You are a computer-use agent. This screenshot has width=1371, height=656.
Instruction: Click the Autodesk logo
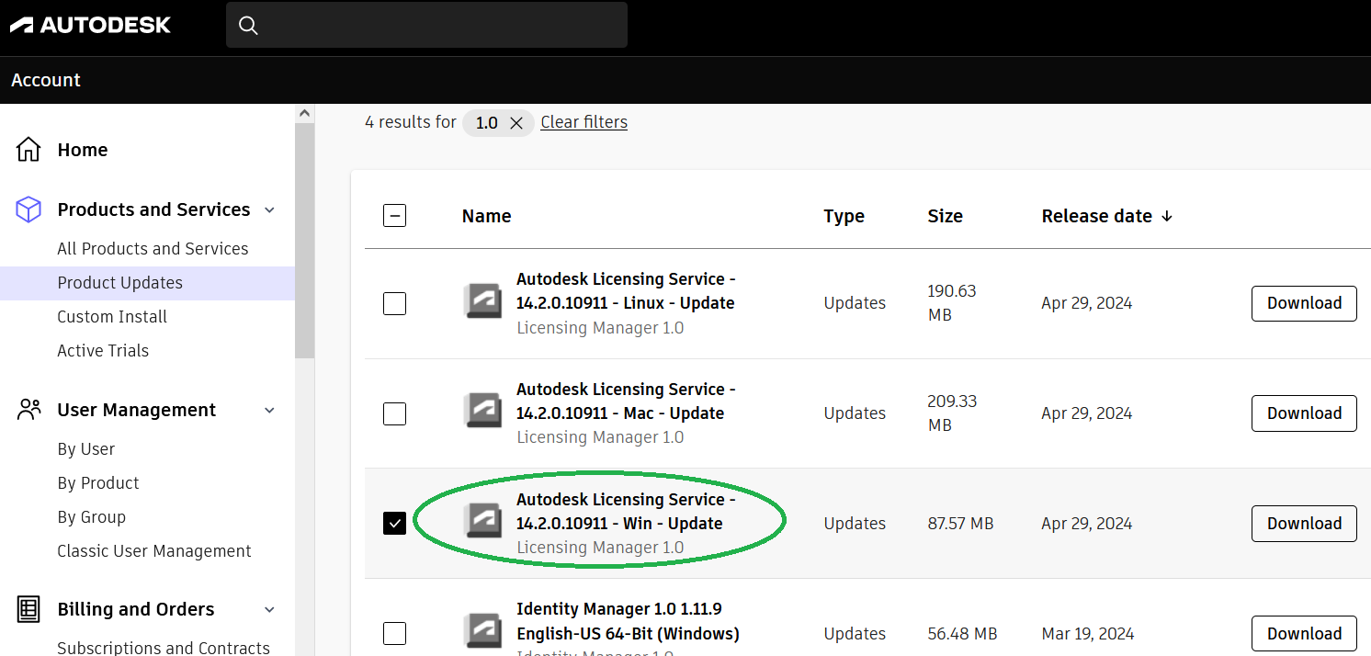pyautogui.click(x=89, y=25)
